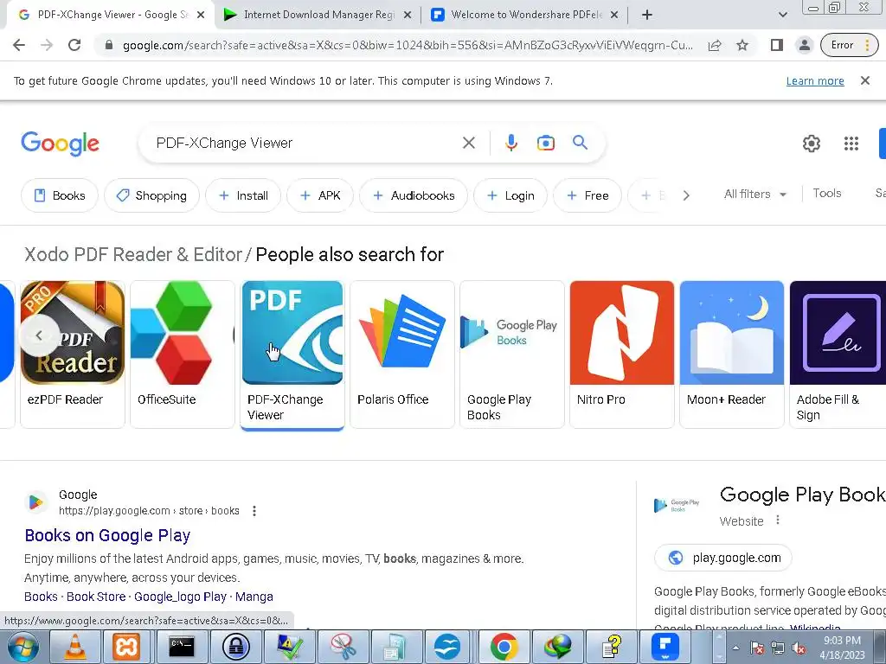886x664 pixels.
Task: Select the PDF-XChange Viewer Google tab
Action: click(112, 15)
